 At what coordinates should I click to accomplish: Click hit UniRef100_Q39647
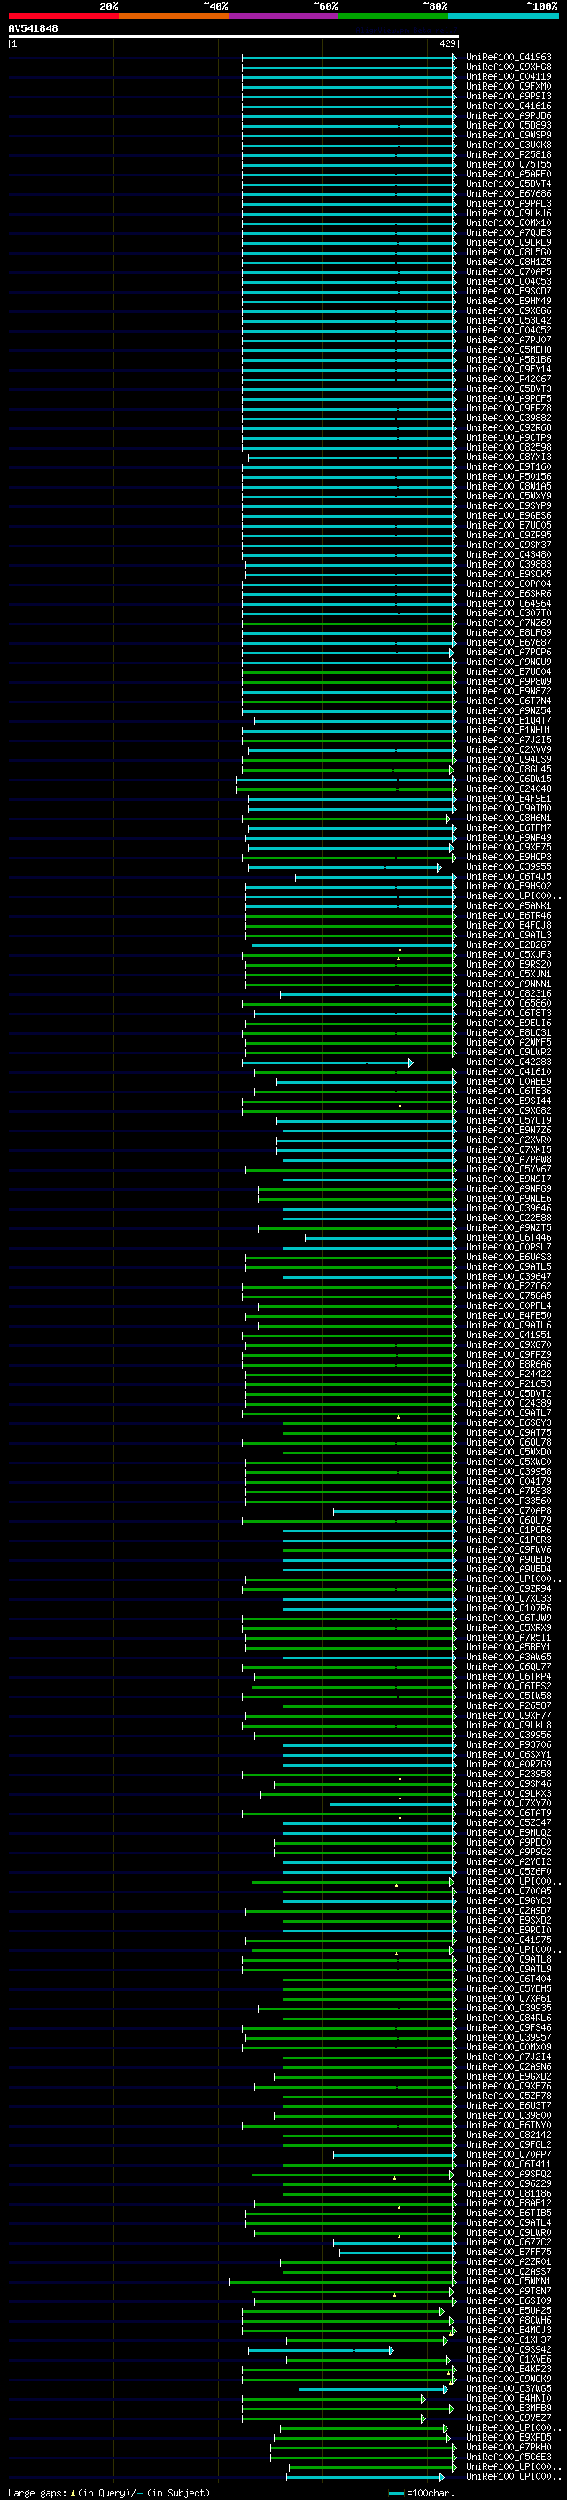[x=509, y=1276]
